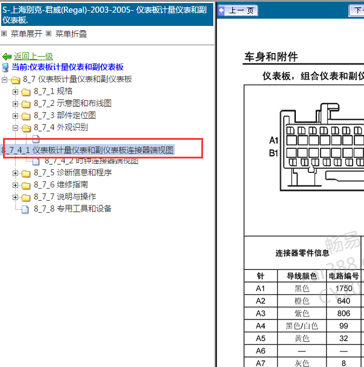The height and width of the screenshot is (367, 364).
Task: Click the connector end-view diagram
Action: 322,147
